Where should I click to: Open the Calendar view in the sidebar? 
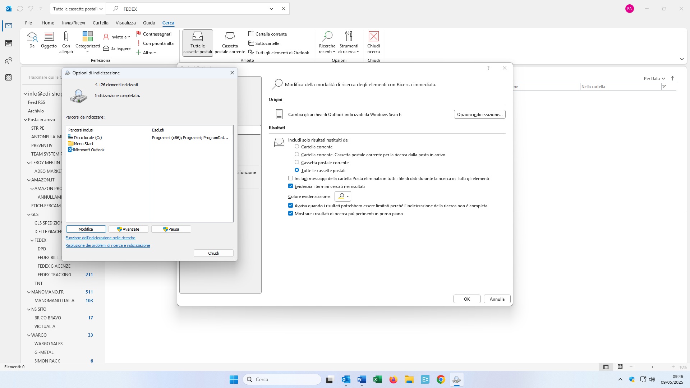tap(9, 43)
